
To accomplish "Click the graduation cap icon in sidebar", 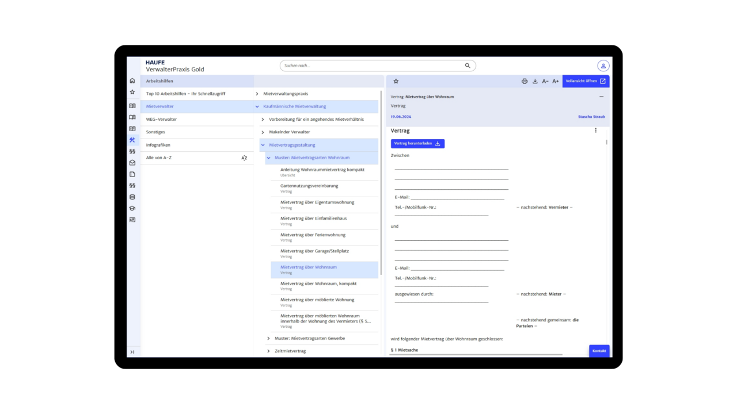I will point(132,209).
